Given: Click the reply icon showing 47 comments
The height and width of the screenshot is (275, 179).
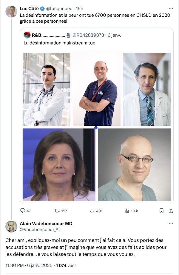Looking at the screenshot, I should pos(23,211).
